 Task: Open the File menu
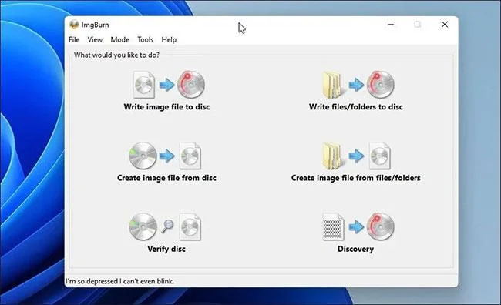74,39
